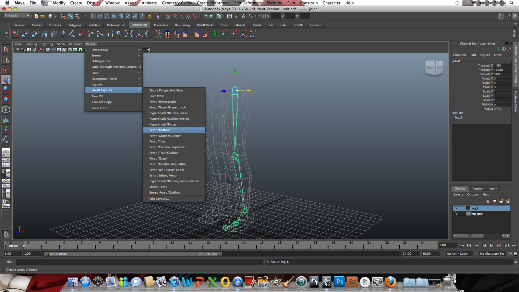Create a layer from selected objects
The image size is (519, 292).
pyautogui.click(x=508, y=201)
